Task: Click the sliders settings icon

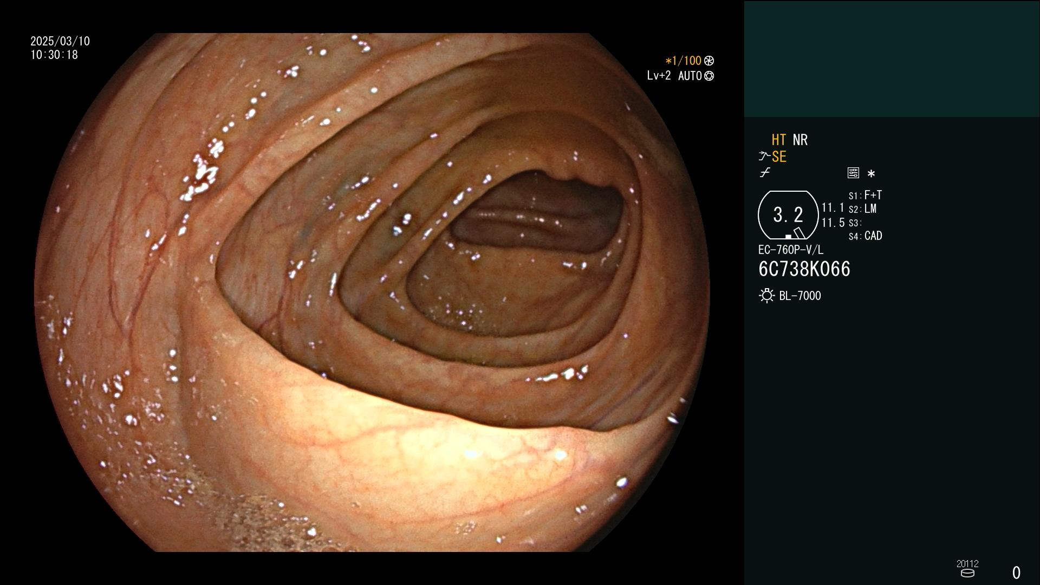Action: (x=853, y=173)
